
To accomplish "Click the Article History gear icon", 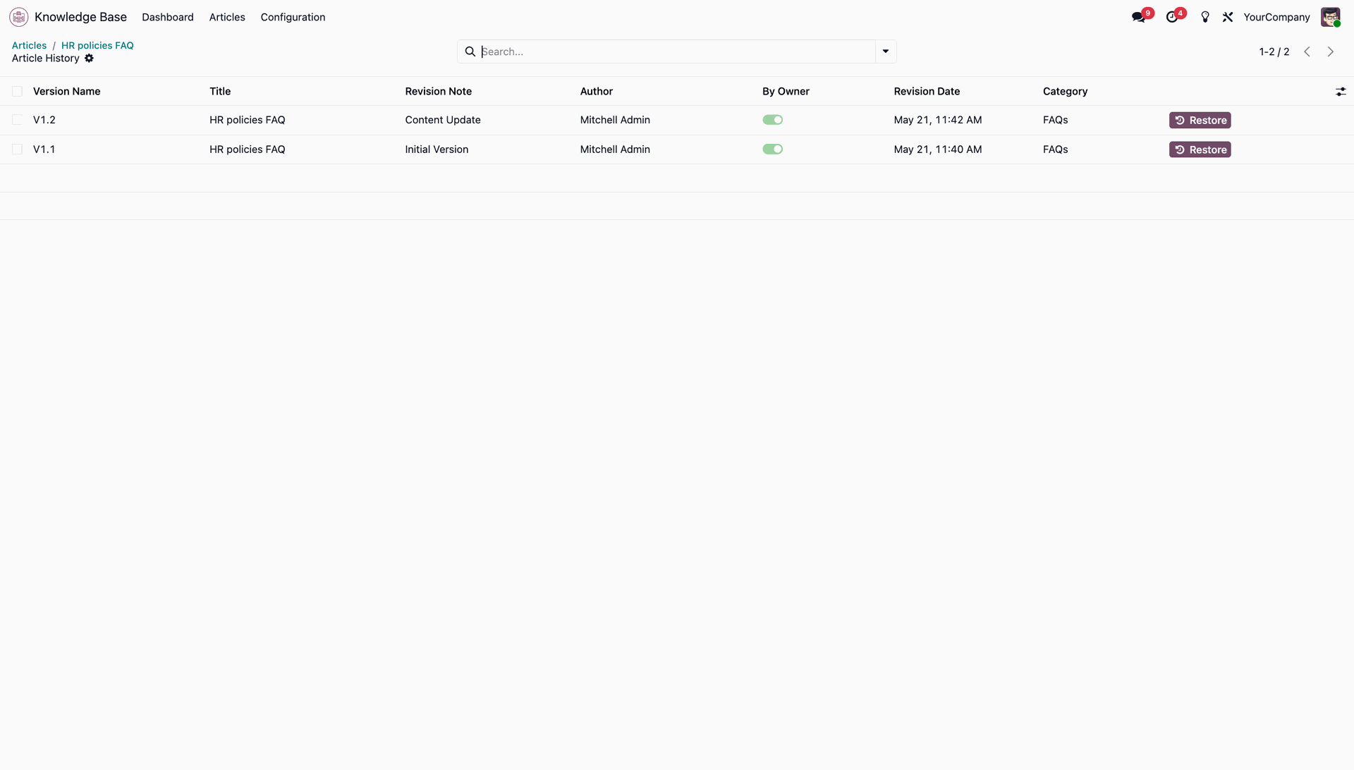I will pyautogui.click(x=89, y=59).
